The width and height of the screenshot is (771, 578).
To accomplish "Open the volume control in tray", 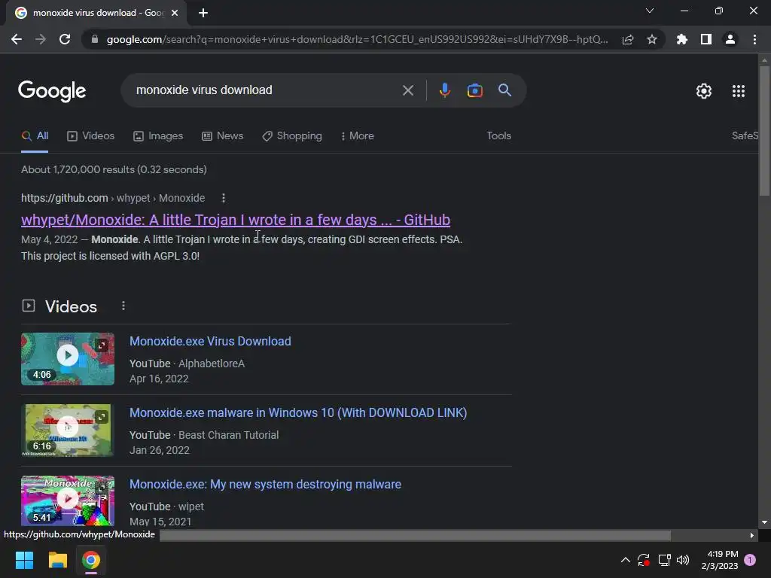I will [x=682, y=560].
